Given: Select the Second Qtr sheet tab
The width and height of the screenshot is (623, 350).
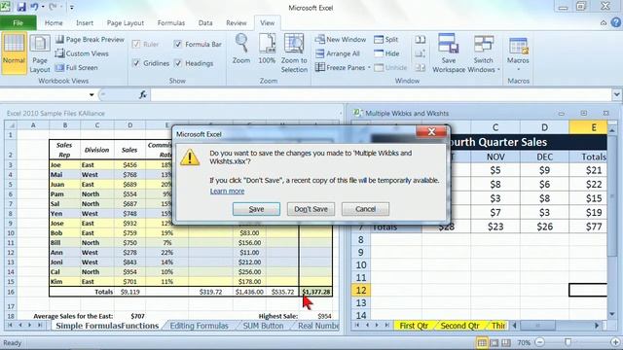Looking at the screenshot, I should [x=459, y=326].
